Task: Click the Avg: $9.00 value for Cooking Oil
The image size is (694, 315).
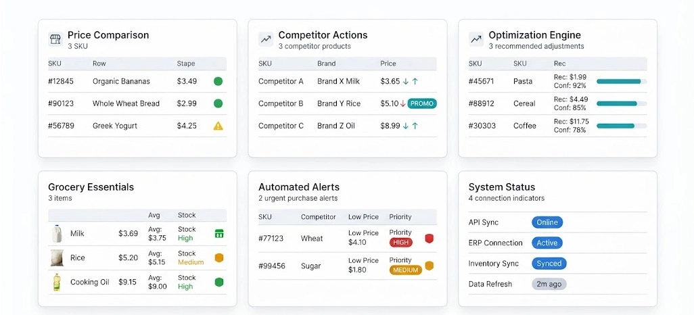Action: click(158, 283)
